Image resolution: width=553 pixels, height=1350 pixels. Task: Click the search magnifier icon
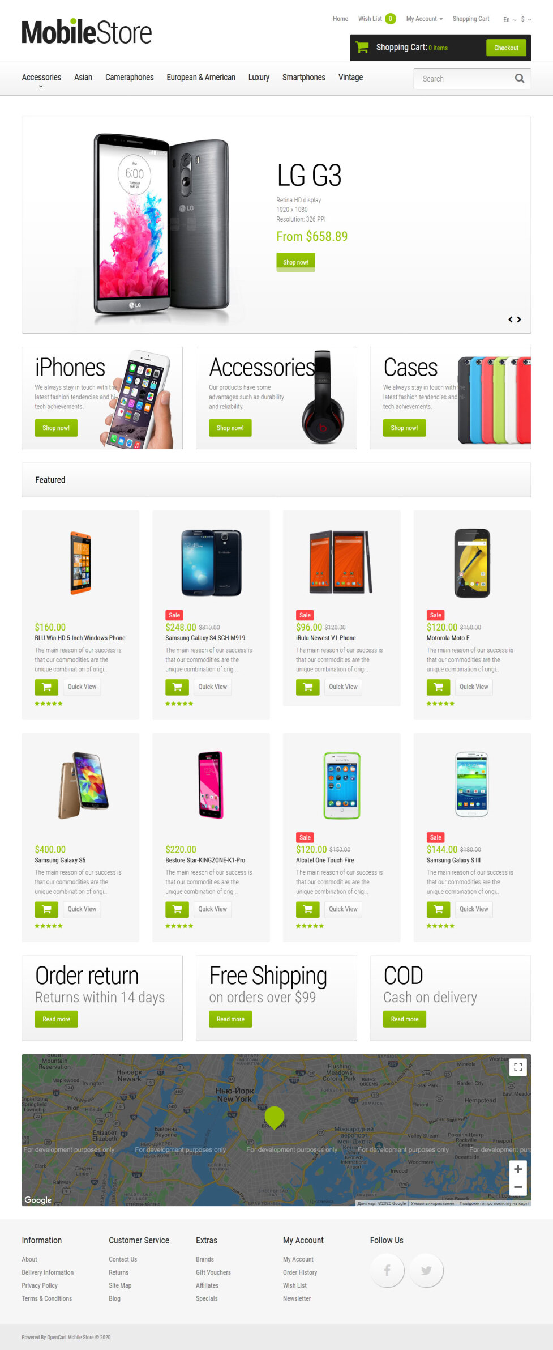coord(519,79)
